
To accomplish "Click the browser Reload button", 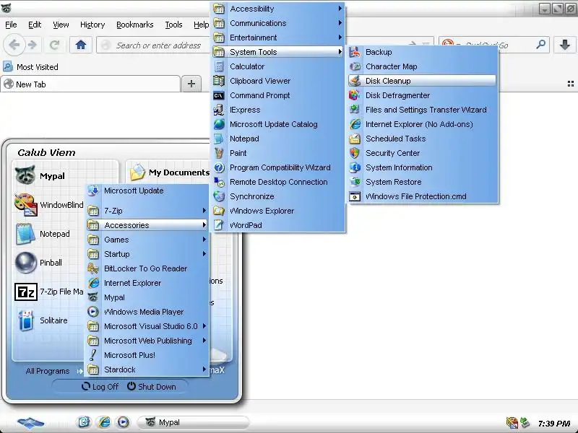I will [x=55, y=45].
